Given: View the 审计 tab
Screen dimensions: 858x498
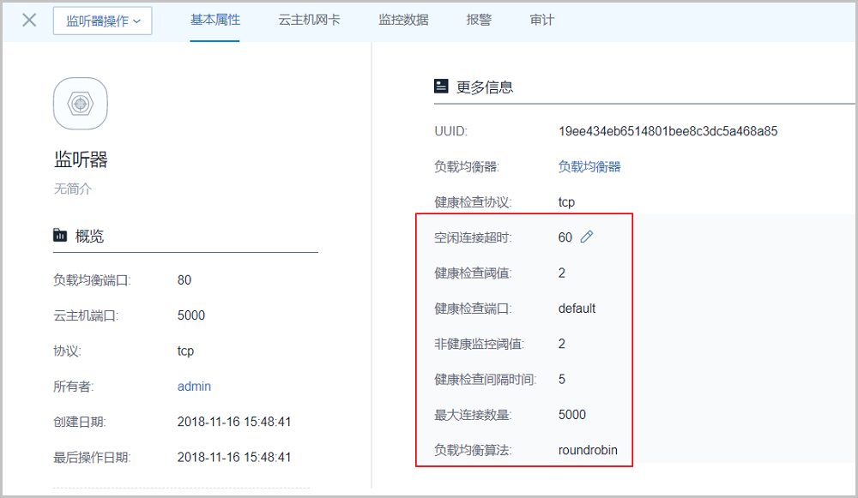Looking at the screenshot, I should [542, 20].
